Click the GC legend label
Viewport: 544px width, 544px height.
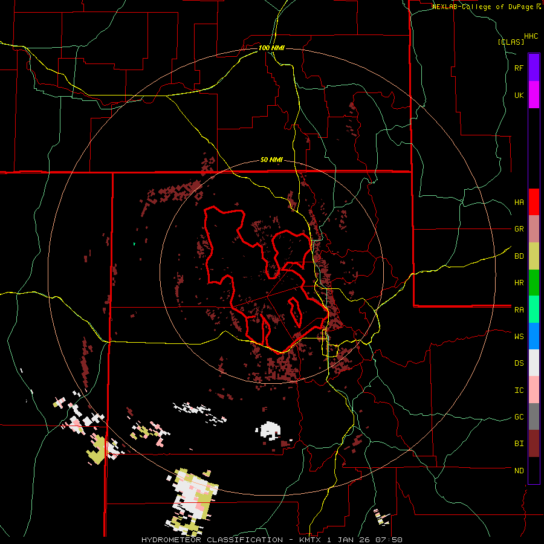[519, 417]
